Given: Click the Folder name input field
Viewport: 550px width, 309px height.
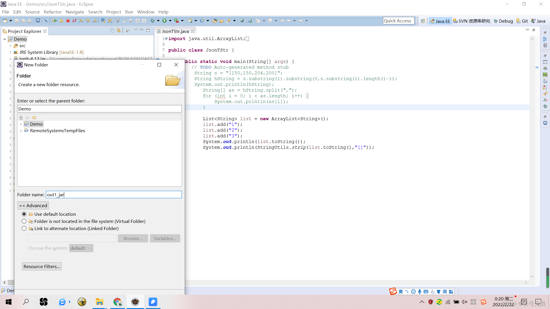Looking at the screenshot, I should click(113, 195).
